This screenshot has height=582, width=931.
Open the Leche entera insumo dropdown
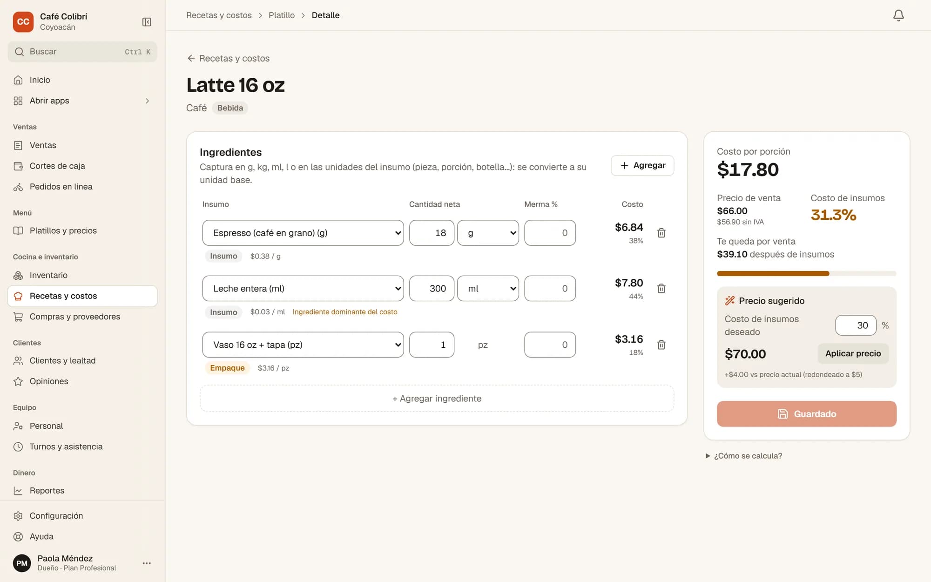[303, 289]
